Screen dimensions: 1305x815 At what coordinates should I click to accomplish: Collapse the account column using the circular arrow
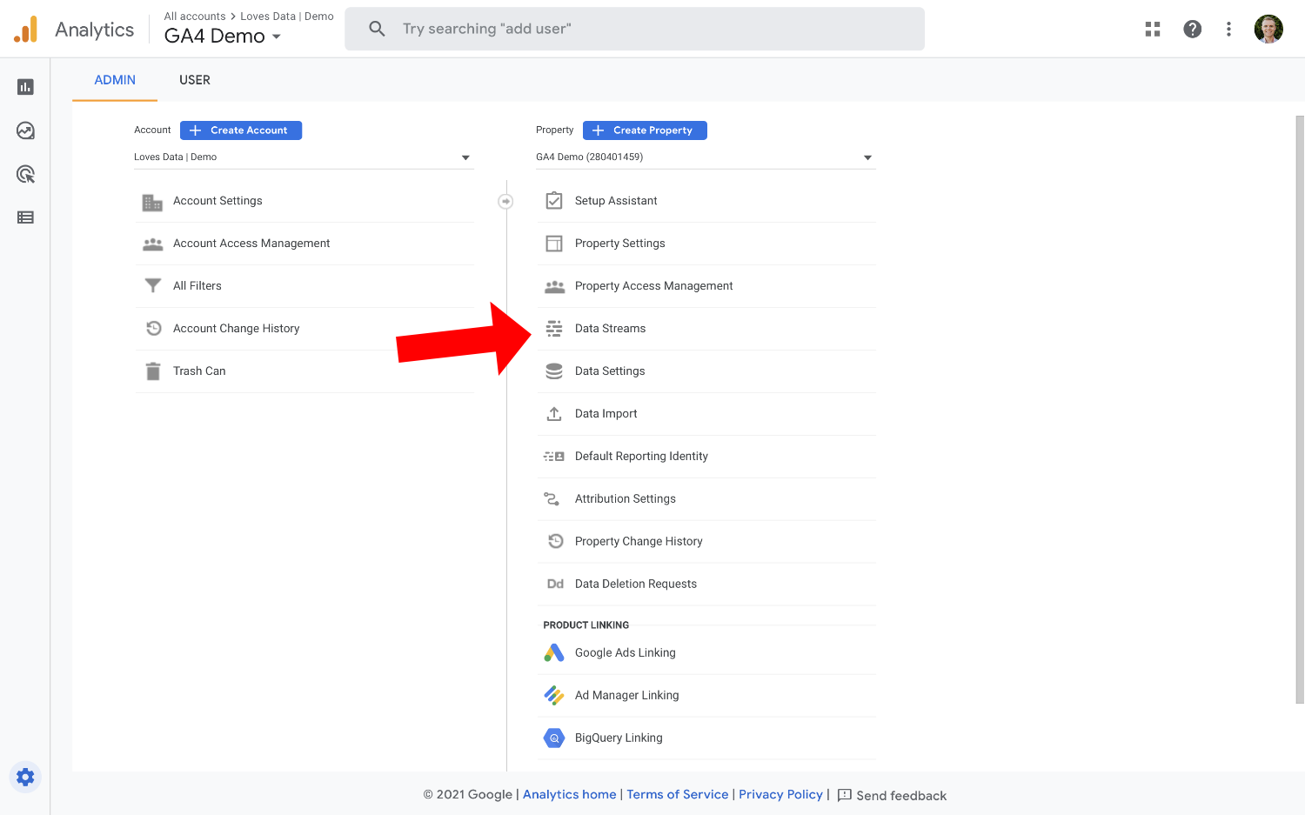[505, 200]
